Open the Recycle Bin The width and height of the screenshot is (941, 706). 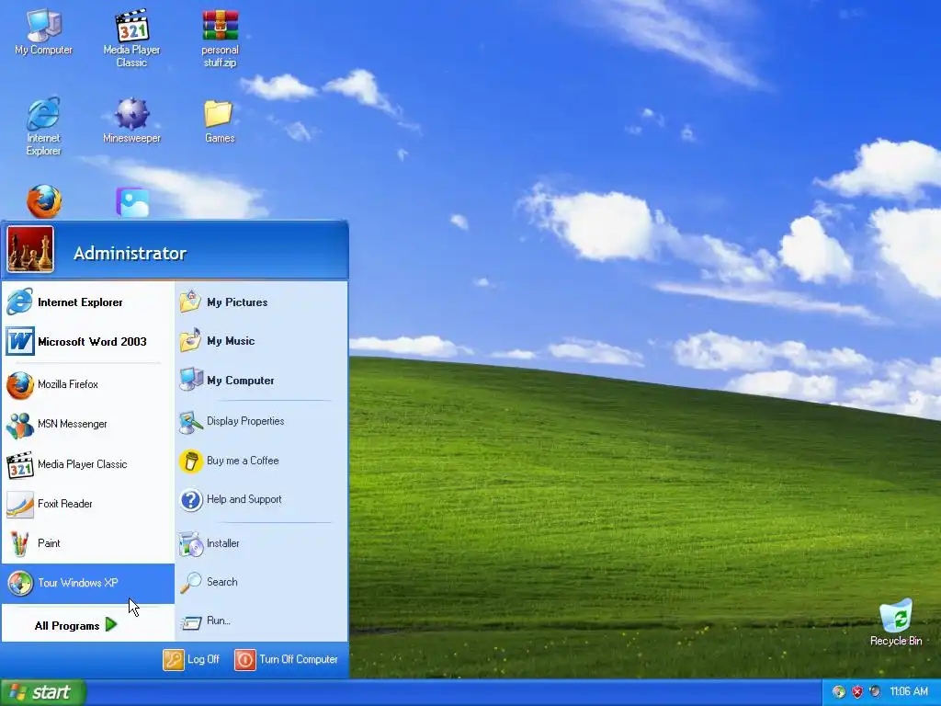[x=896, y=622]
